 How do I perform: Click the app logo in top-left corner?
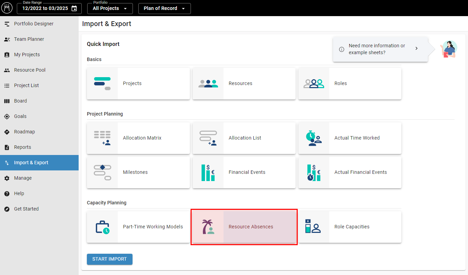coord(7,8)
